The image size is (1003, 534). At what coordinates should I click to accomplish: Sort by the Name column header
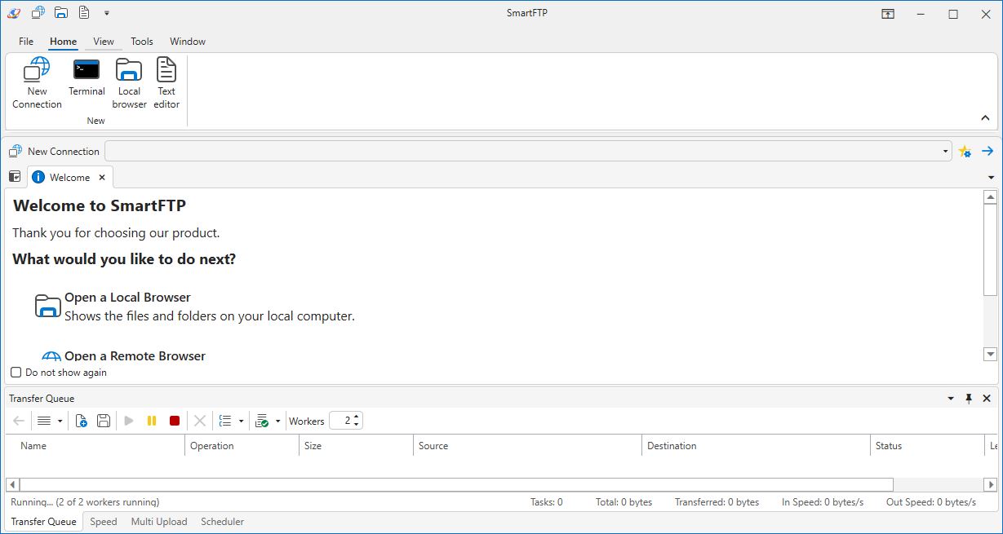tap(95, 446)
